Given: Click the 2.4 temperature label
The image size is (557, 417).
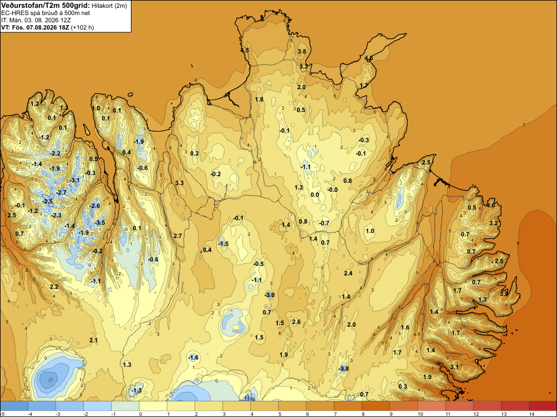Looking at the screenshot, I should click(348, 273).
